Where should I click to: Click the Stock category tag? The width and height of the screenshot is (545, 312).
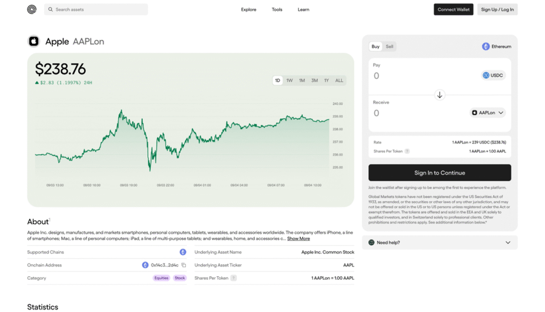180,278
